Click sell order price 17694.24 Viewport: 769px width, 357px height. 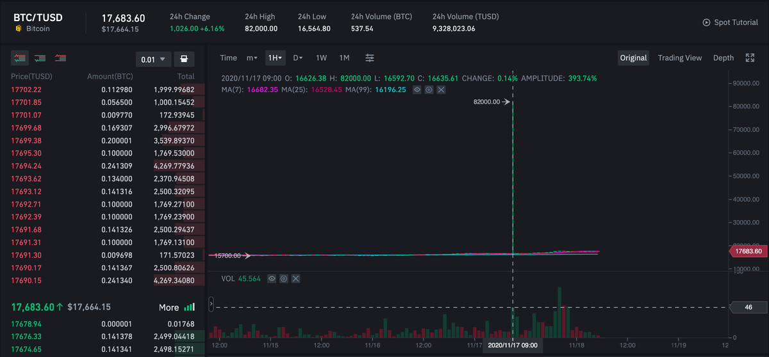(x=26, y=166)
